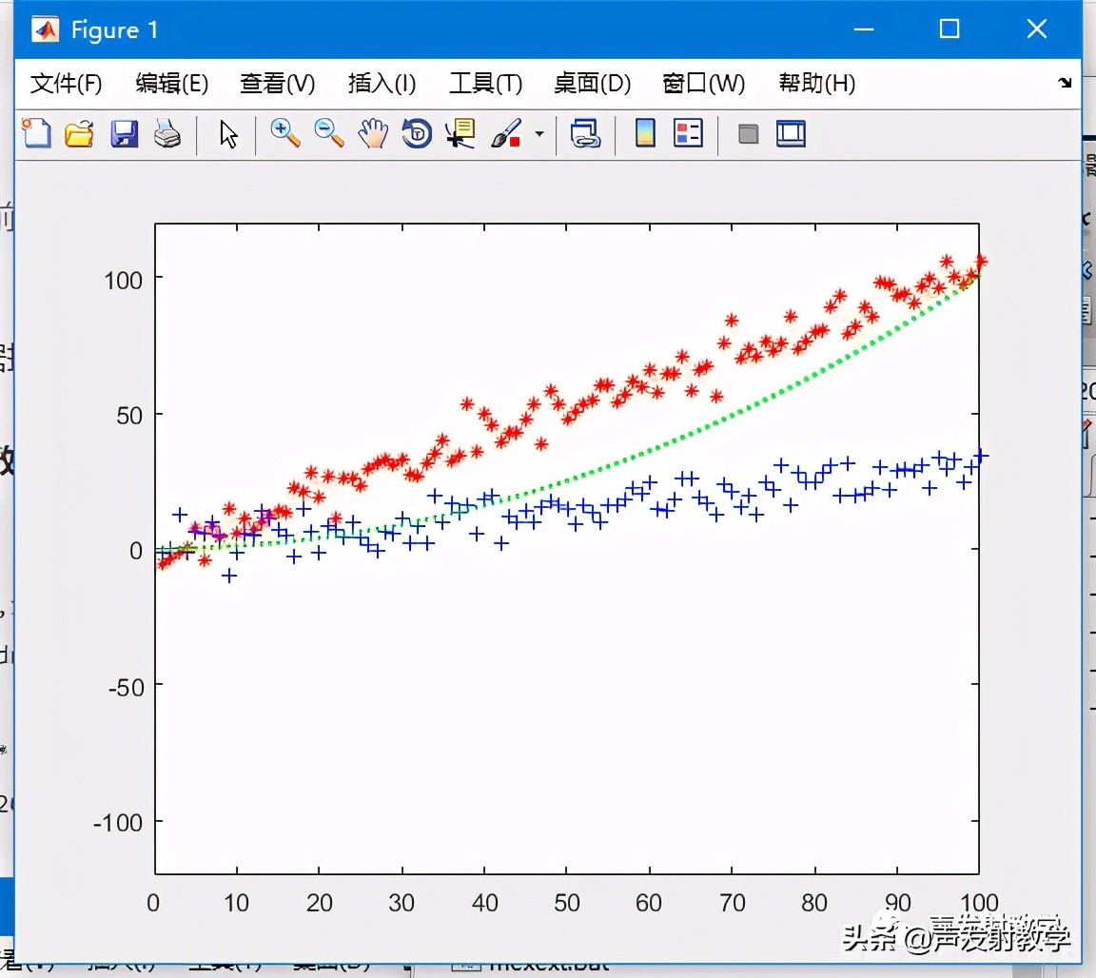Select the Edit Plot arrow tool
The image size is (1096, 978).
pyautogui.click(x=228, y=134)
